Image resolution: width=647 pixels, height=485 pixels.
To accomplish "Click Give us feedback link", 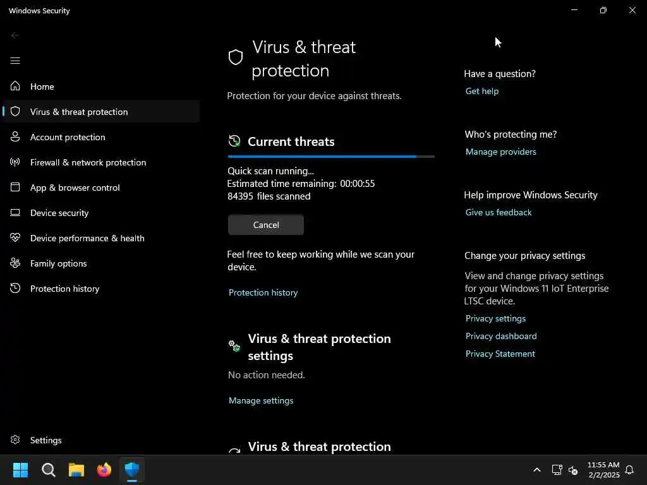I will 499,212.
